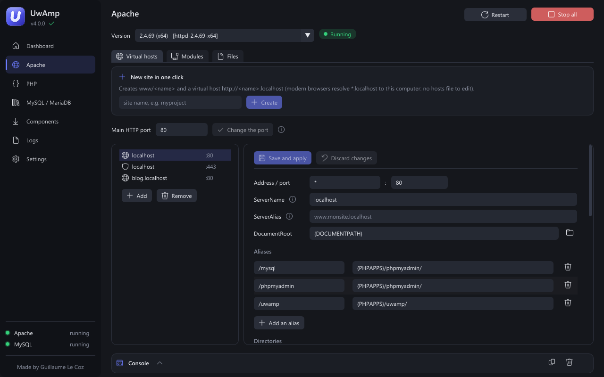The height and width of the screenshot is (377, 604).
Task: Switch to the Files tab
Action: [227, 56]
